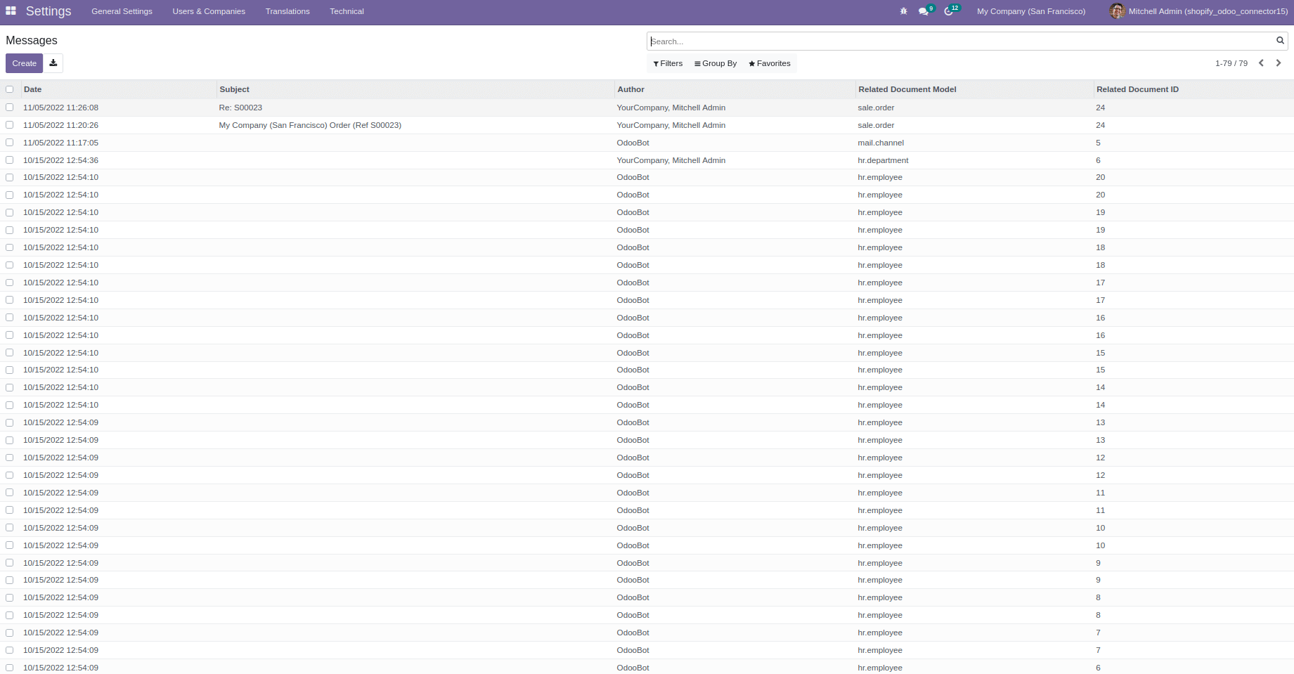1294x674 pixels.
Task: Toggle the select-all checkbox in header
Action: coord(10,89)
